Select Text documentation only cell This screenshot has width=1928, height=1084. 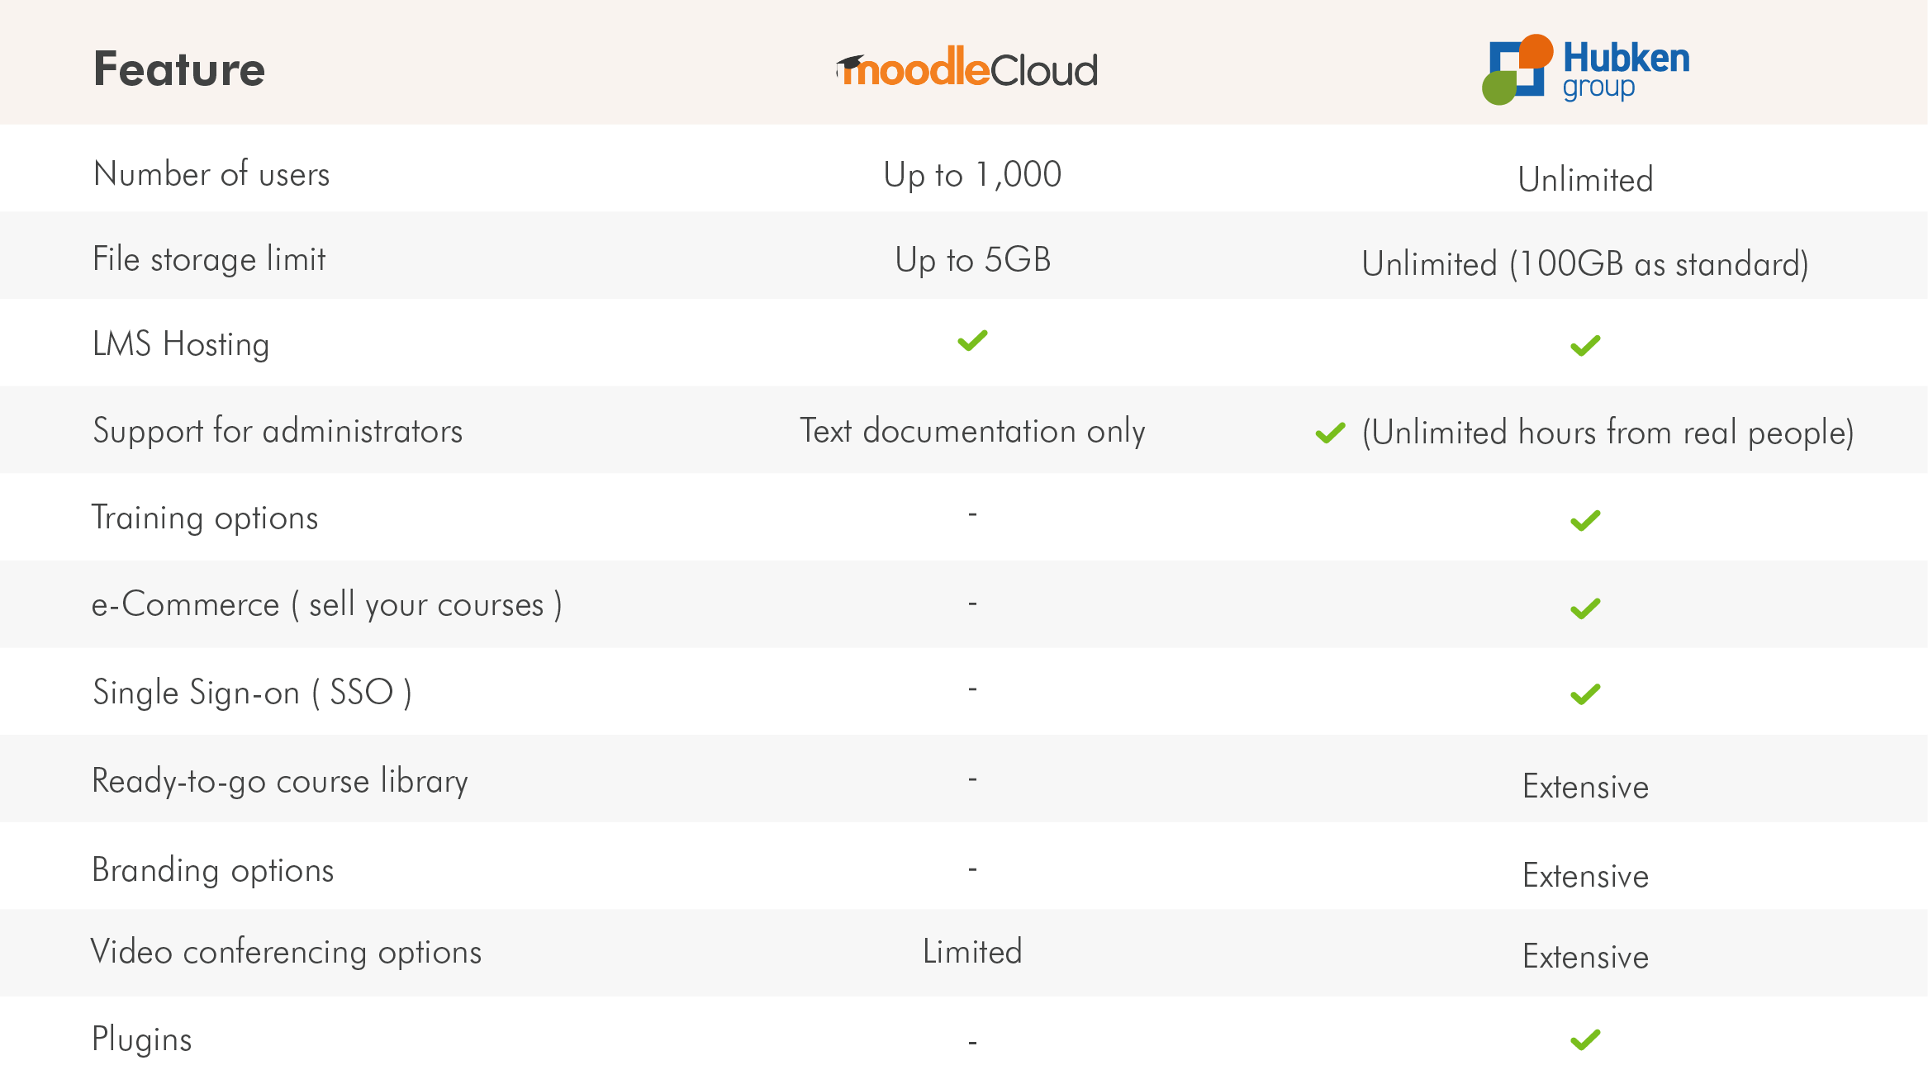pyautogui.click(x=972, y=431)
